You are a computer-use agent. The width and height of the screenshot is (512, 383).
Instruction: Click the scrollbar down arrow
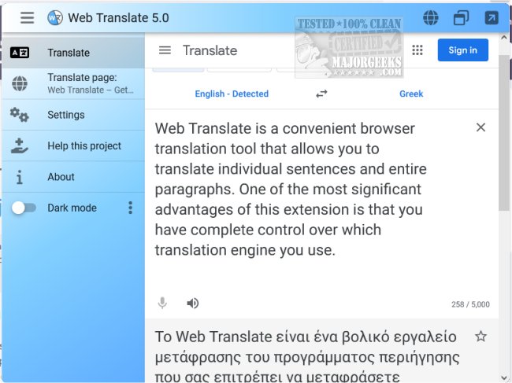[x=504, y=378]
